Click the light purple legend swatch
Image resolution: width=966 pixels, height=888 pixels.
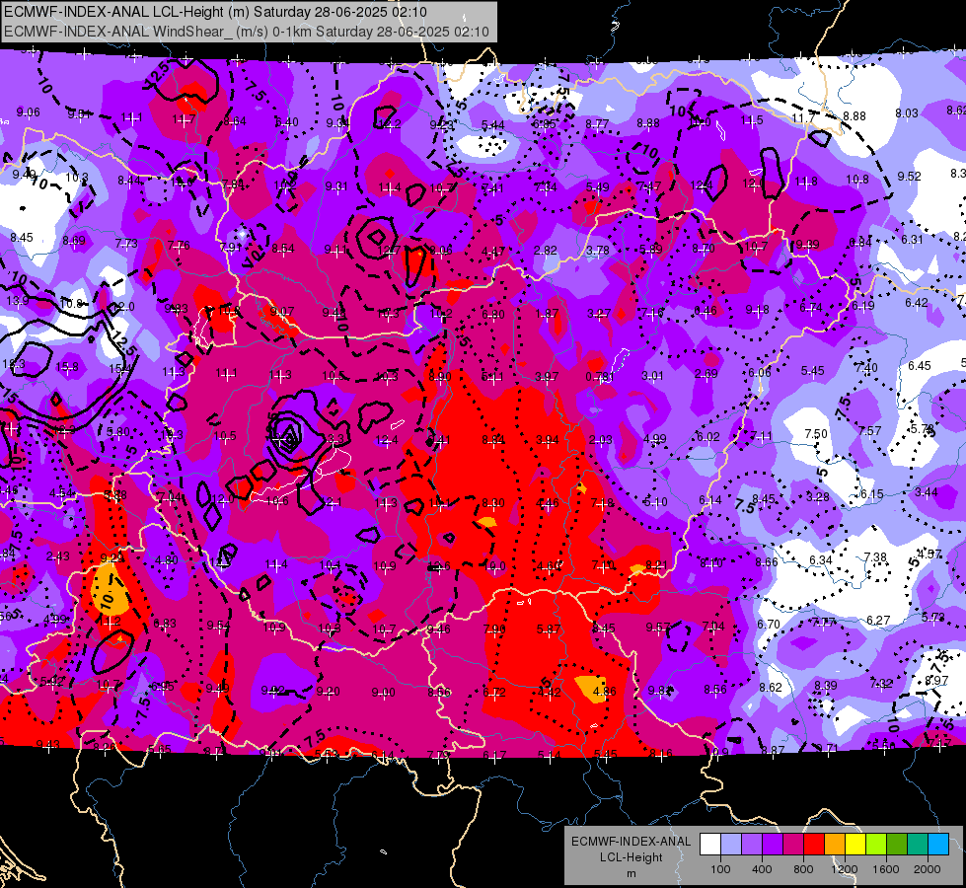click(752, 845)
